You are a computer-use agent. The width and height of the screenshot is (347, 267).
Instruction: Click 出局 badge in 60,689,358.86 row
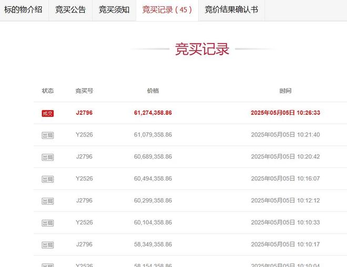[47, 157]
